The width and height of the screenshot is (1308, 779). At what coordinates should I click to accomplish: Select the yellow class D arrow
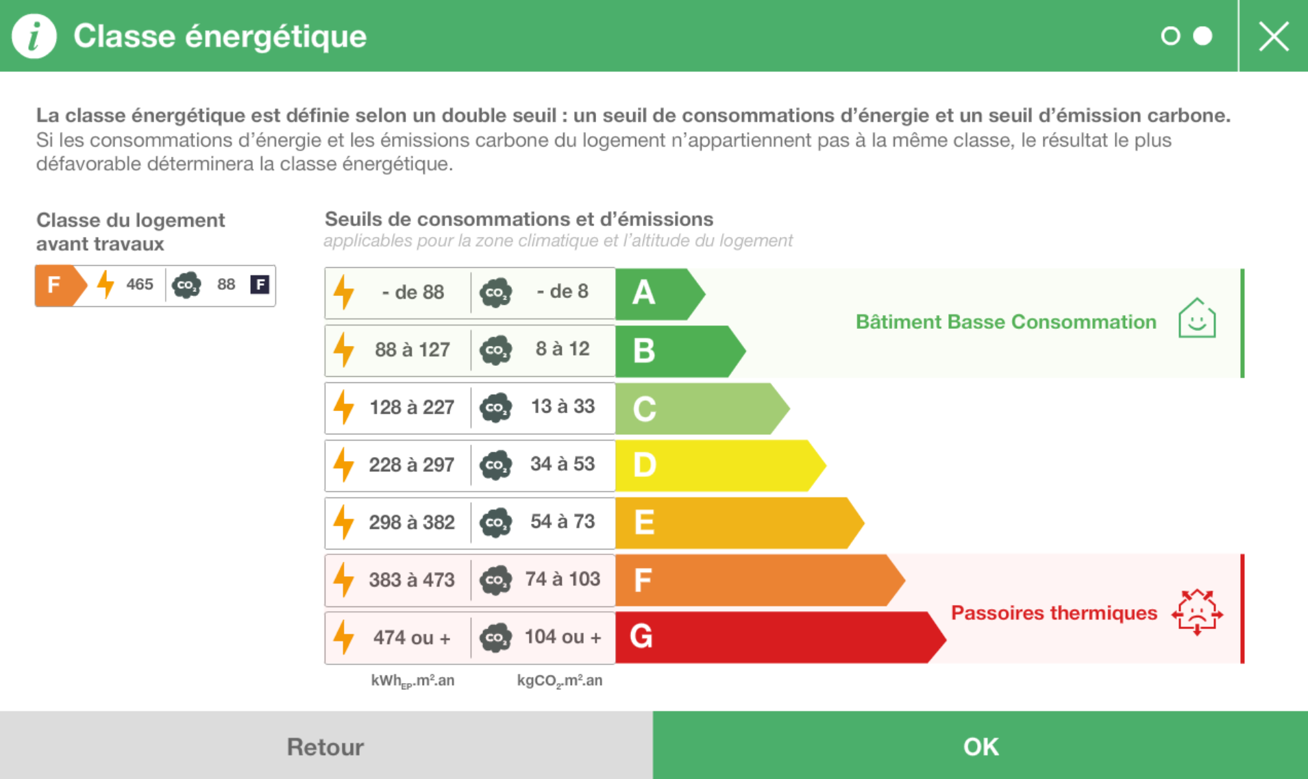click(720, 465)
